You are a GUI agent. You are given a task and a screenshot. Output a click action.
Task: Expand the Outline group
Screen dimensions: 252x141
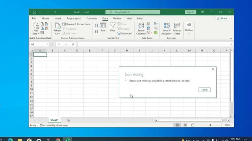(x=189, y=29)
